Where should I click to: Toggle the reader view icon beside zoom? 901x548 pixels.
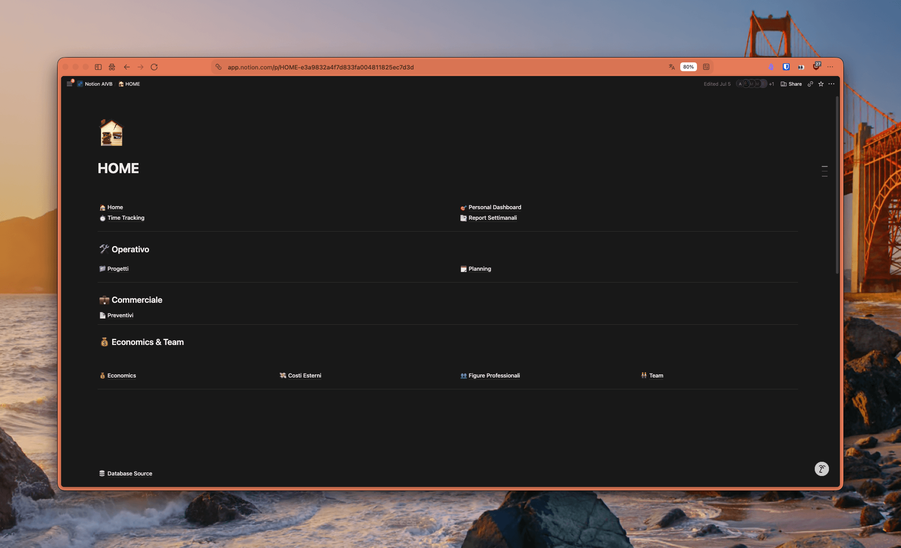[x=706, y=67]
